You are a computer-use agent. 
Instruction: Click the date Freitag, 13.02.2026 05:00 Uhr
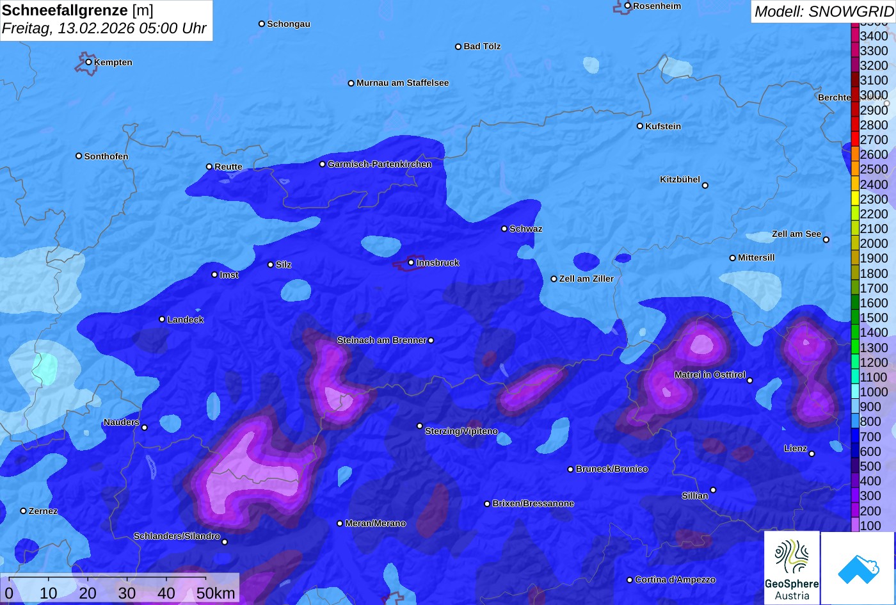point(104,29)
